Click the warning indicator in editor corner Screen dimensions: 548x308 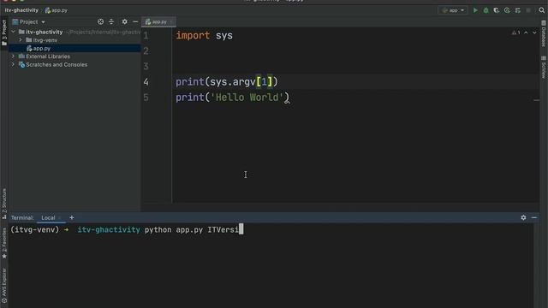[x=515, y=33]
